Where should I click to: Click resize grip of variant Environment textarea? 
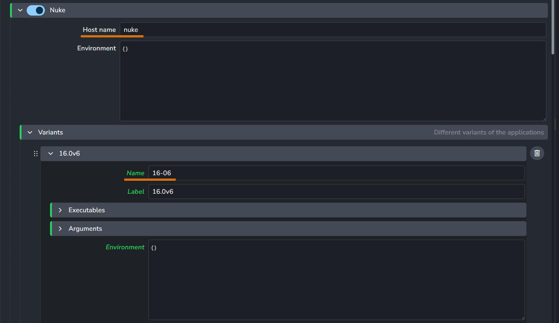point(522,317)
